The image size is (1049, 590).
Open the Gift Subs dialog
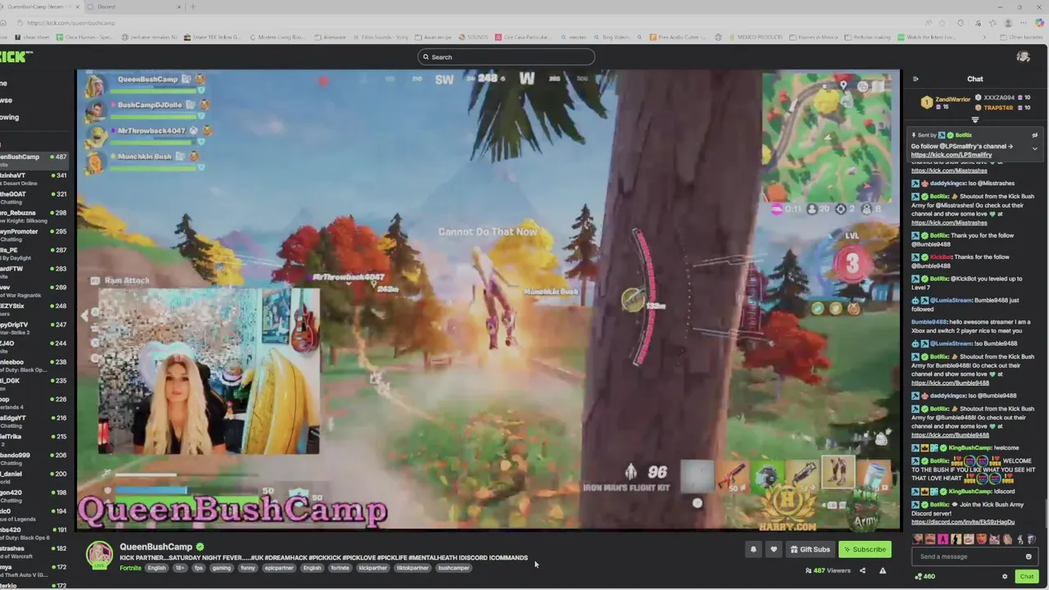(x=810, y=549)
